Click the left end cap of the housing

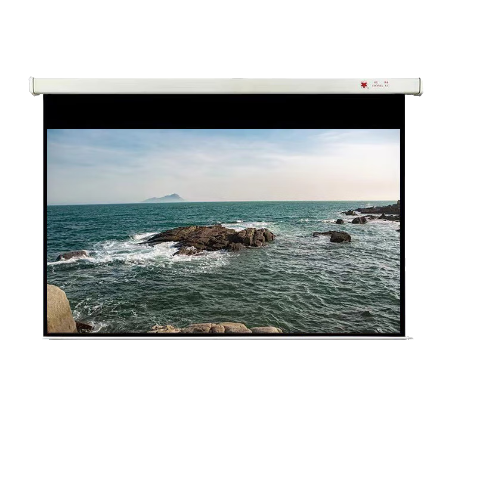[32, 86]
